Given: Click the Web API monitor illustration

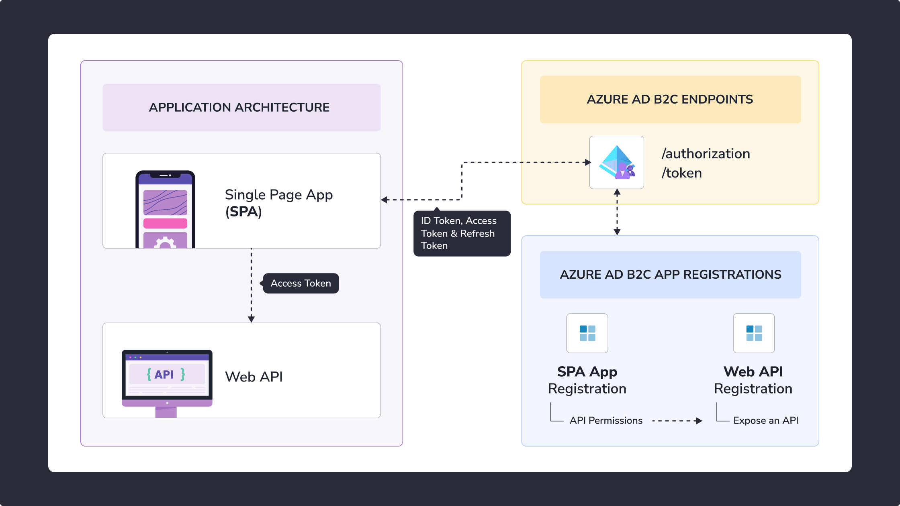Looking at the screenshot, I should coord(167,384).
